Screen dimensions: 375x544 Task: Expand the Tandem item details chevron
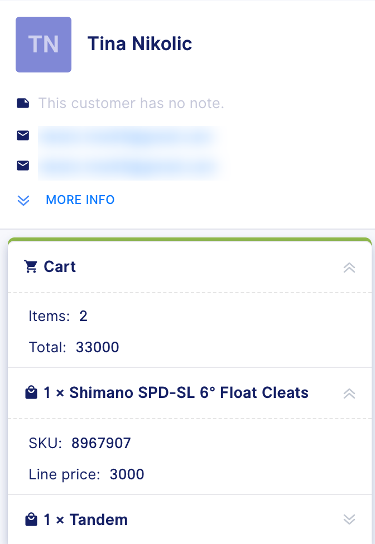point(349,519)
